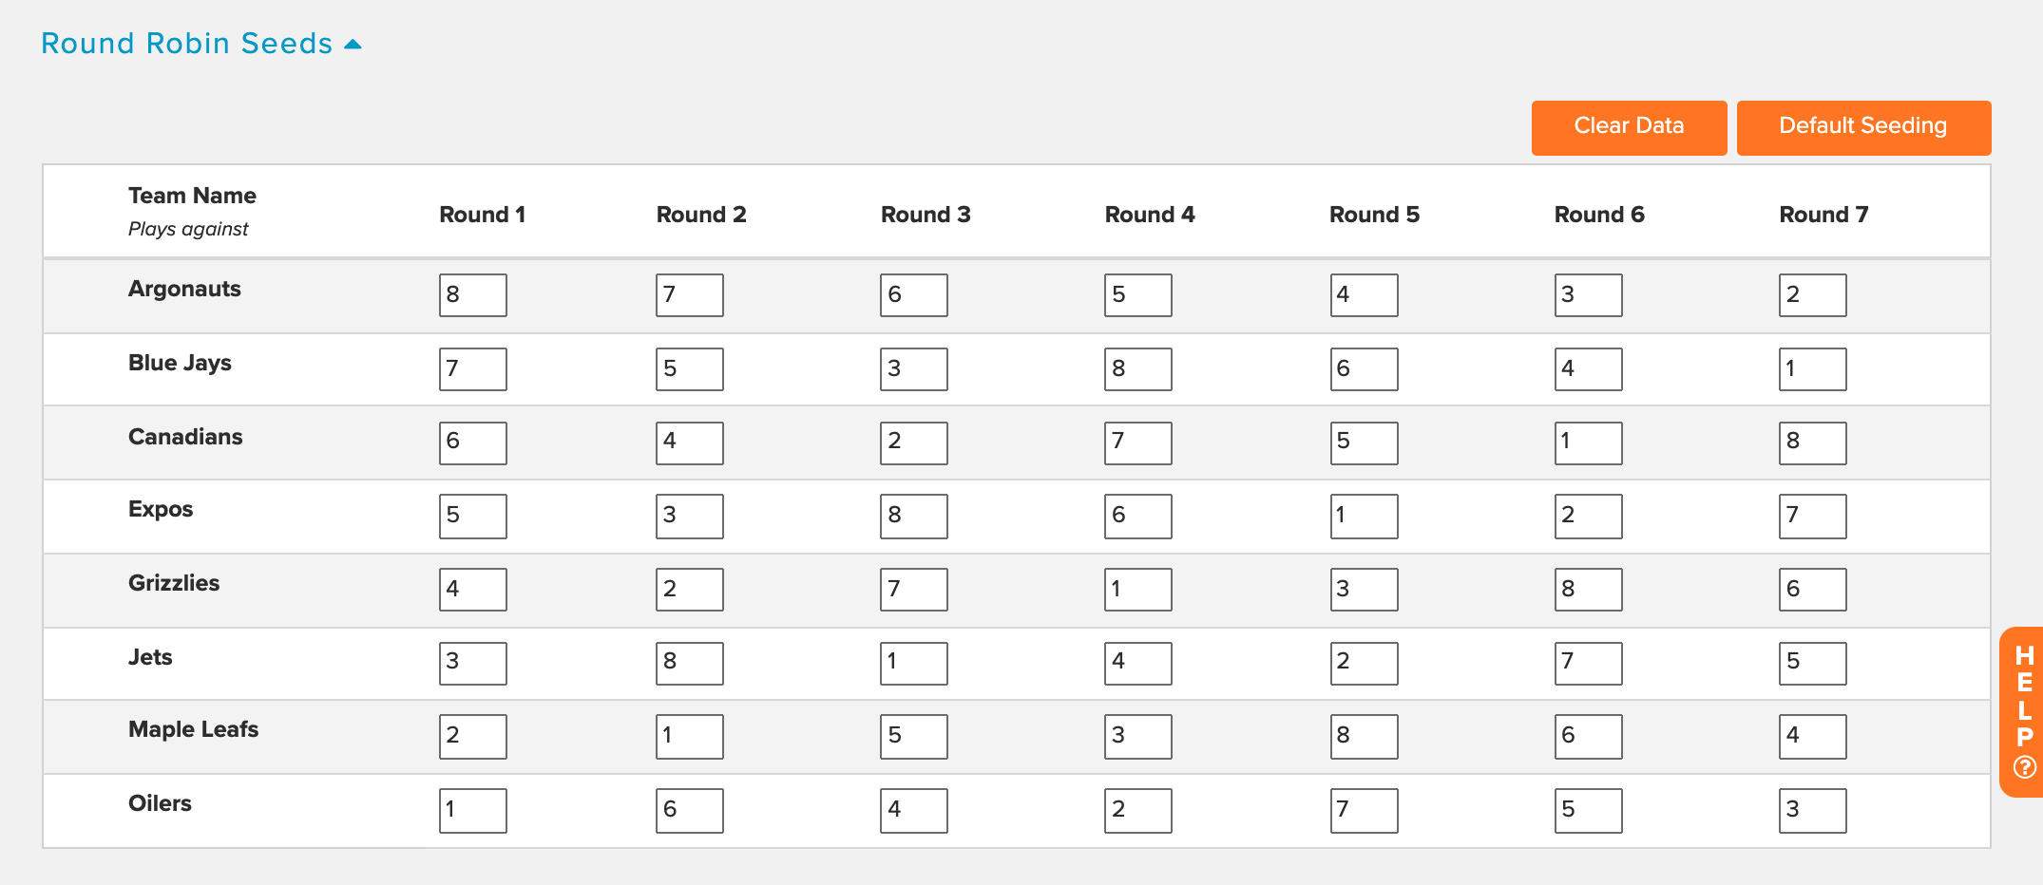
Task: Select Argonauts Round 7 seed field
Action: [x=1813, y=295]
